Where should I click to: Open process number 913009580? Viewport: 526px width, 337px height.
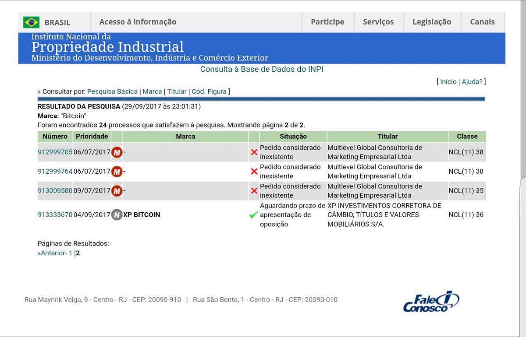[55, 191]
